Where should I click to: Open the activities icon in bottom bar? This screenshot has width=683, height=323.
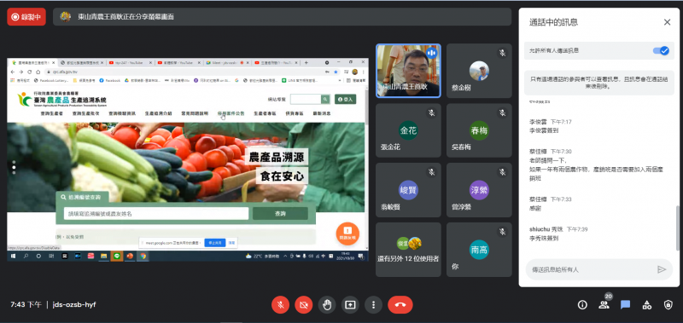(x=647, y=305)
